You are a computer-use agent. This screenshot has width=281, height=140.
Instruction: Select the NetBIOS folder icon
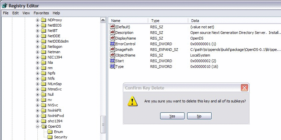43,25
